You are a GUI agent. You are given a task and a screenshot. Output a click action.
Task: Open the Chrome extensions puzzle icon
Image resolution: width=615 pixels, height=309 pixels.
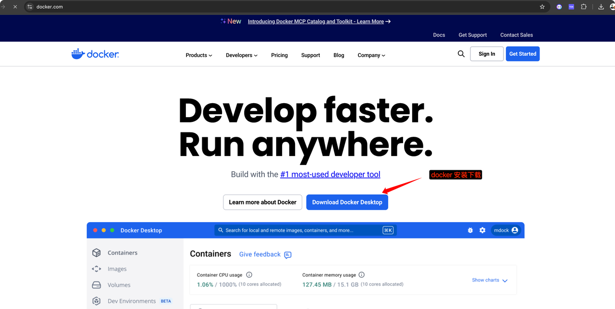point(584,7)
